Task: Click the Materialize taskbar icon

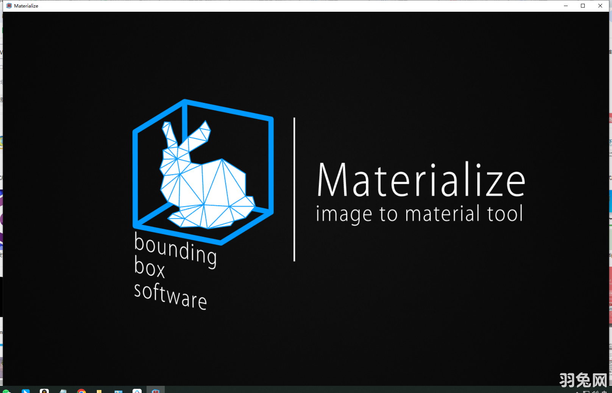Action: click(x=155, y=390)
